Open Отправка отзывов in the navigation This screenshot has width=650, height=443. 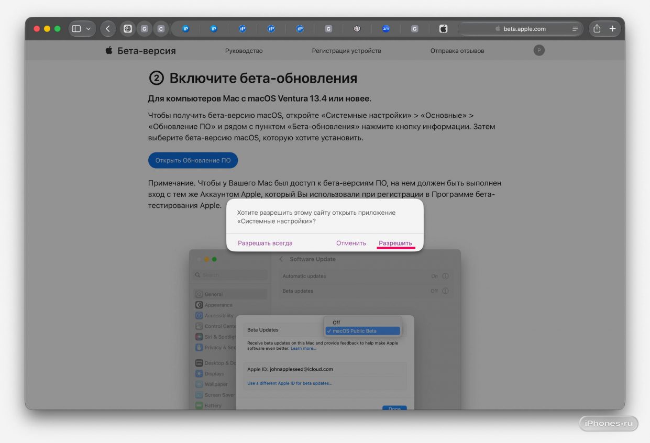point(457,51)
